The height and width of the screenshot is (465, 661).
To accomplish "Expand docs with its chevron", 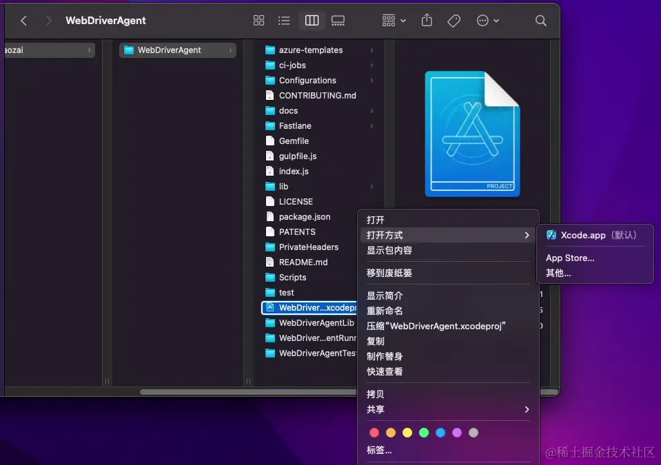I will pos(372,111).
